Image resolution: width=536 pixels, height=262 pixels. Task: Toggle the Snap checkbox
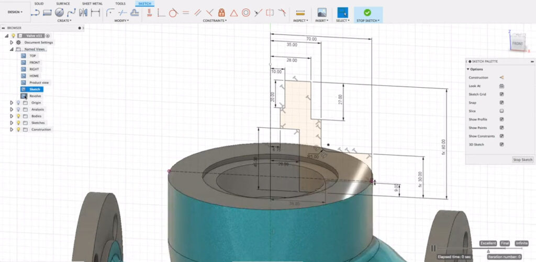tap(502, 102)
